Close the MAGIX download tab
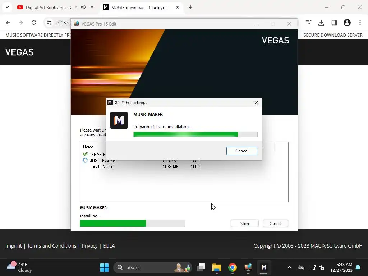The image size is (368, 276). (x=178, y=7)
